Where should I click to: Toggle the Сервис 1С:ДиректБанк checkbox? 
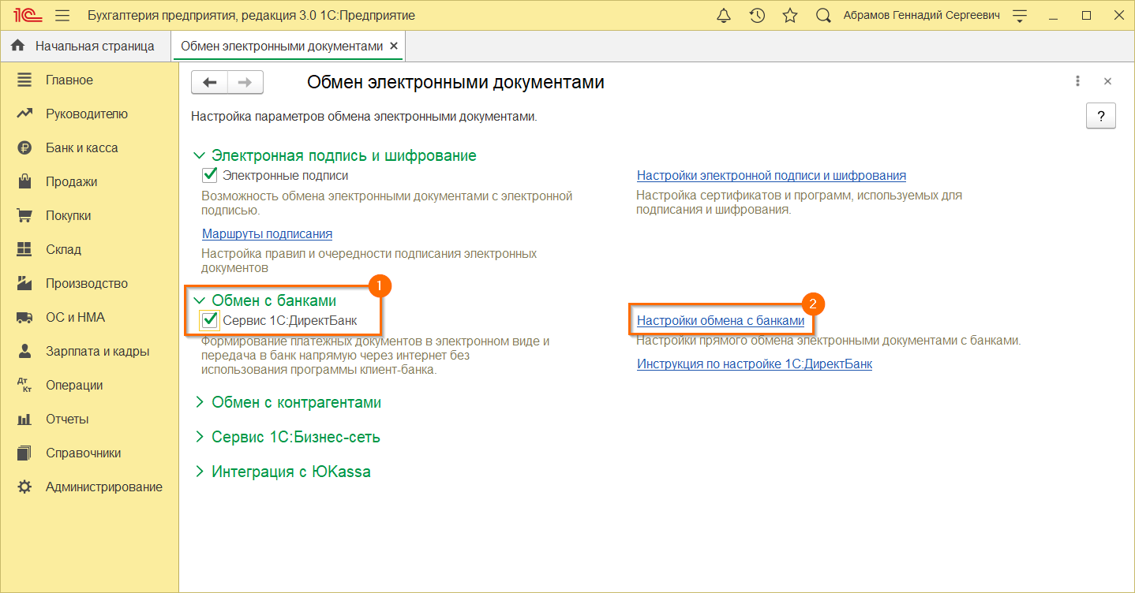210,320
